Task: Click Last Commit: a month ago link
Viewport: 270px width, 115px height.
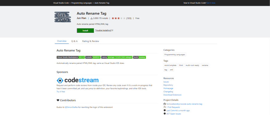Action: click(x=178, y=110)
